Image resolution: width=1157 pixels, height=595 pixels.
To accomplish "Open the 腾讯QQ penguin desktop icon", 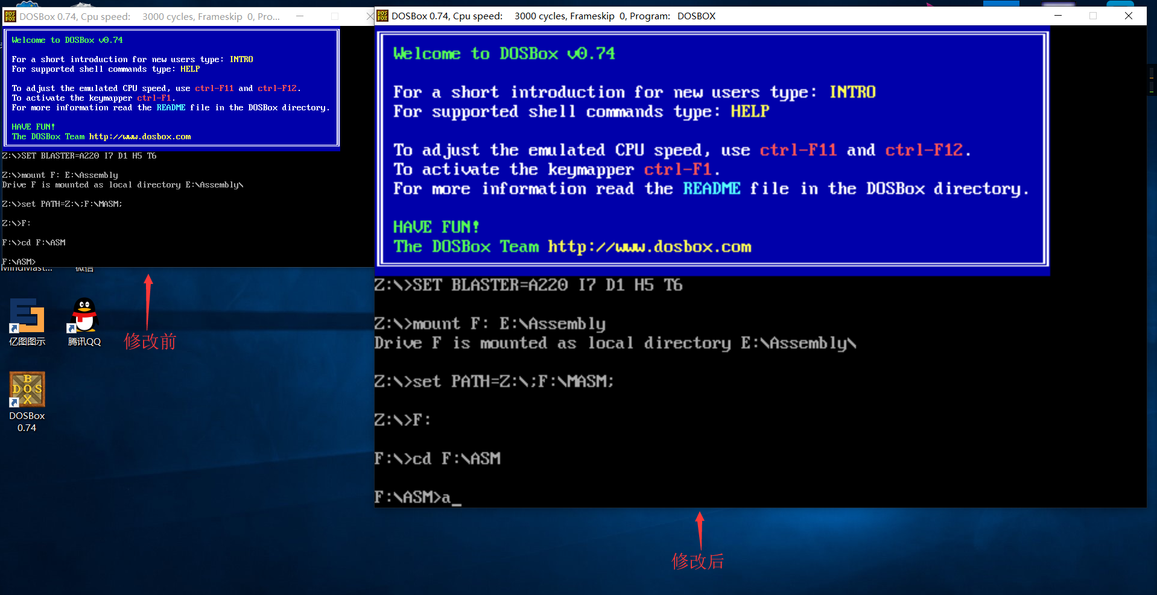I will (x=84, y=322).
